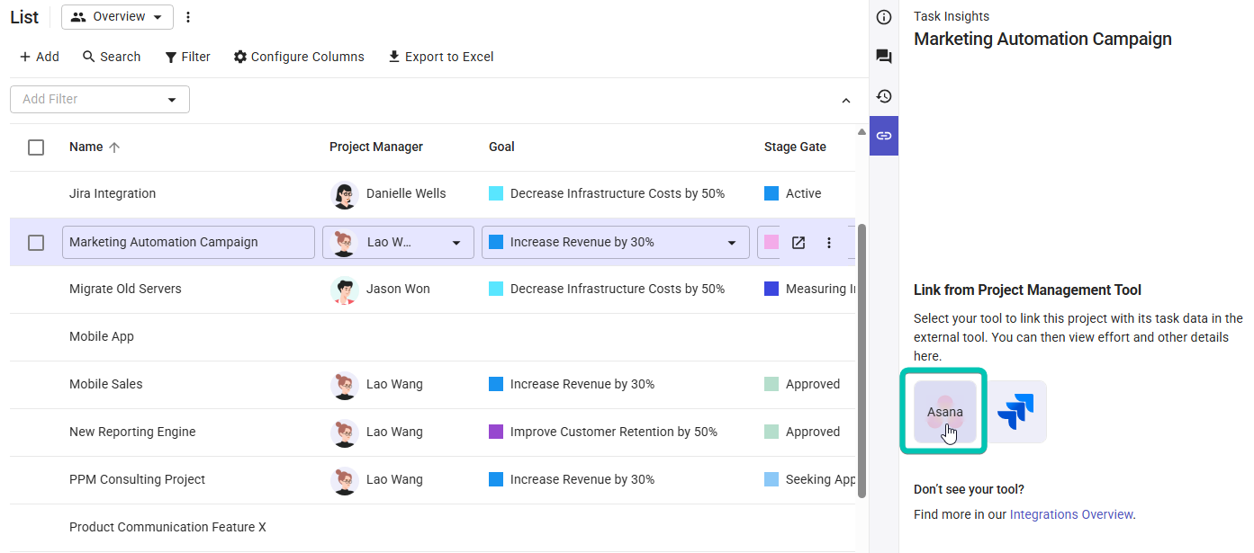
Task: Link the project with Jira
Action: [1016, 411]
